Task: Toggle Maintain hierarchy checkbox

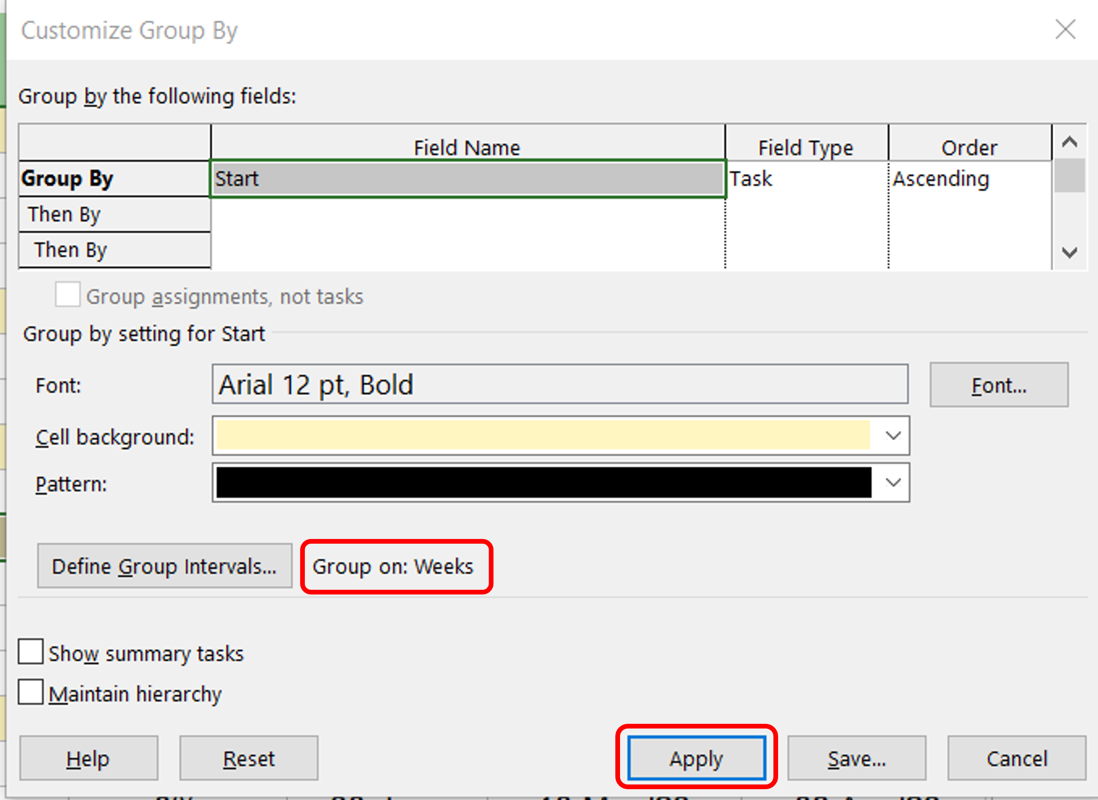Action: click(x=31, y=691)
